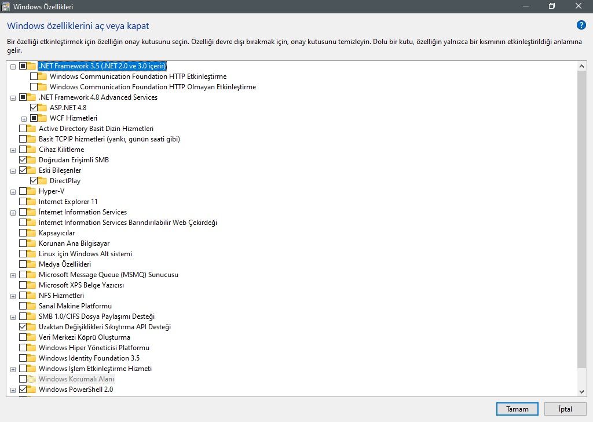Click folder icon beside Veri Merkezi Köprü Oluşturma
Image resolution: width=593 pixels, height=422 pixels.
point(31,337)
